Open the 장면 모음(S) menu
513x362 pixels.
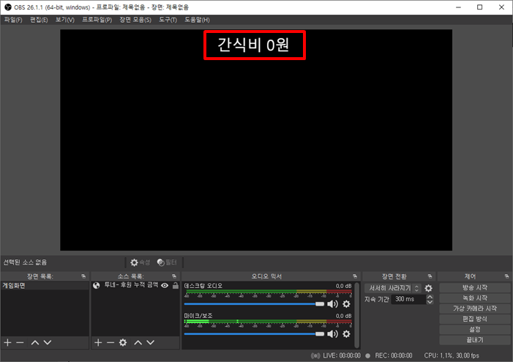(x=135, y=20)
